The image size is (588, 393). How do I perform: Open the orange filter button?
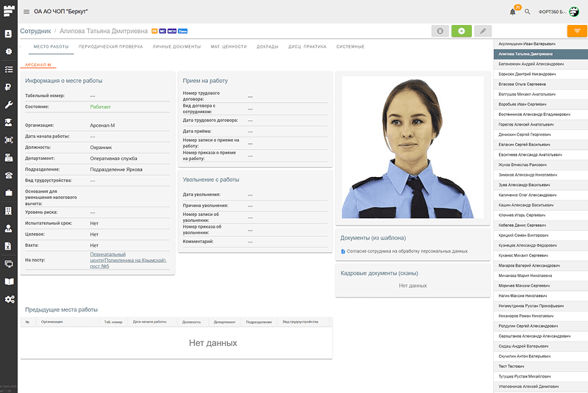point(576,31)
